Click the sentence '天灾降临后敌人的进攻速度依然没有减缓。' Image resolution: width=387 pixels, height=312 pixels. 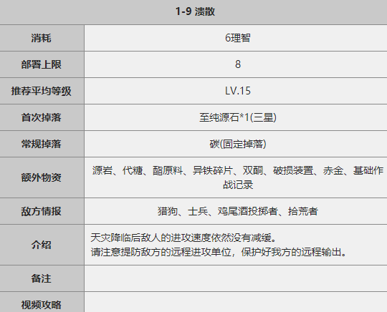click(x=184, y=238)
